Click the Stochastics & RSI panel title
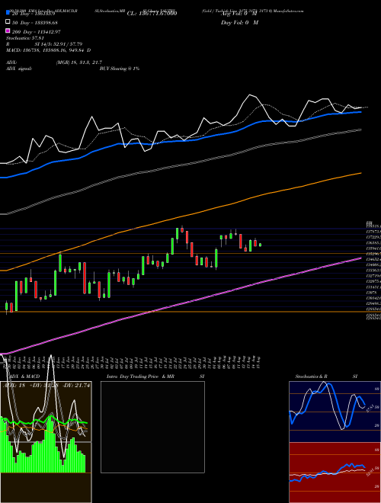The width and height of the screenshot is (381, 503). coord(326,376)
